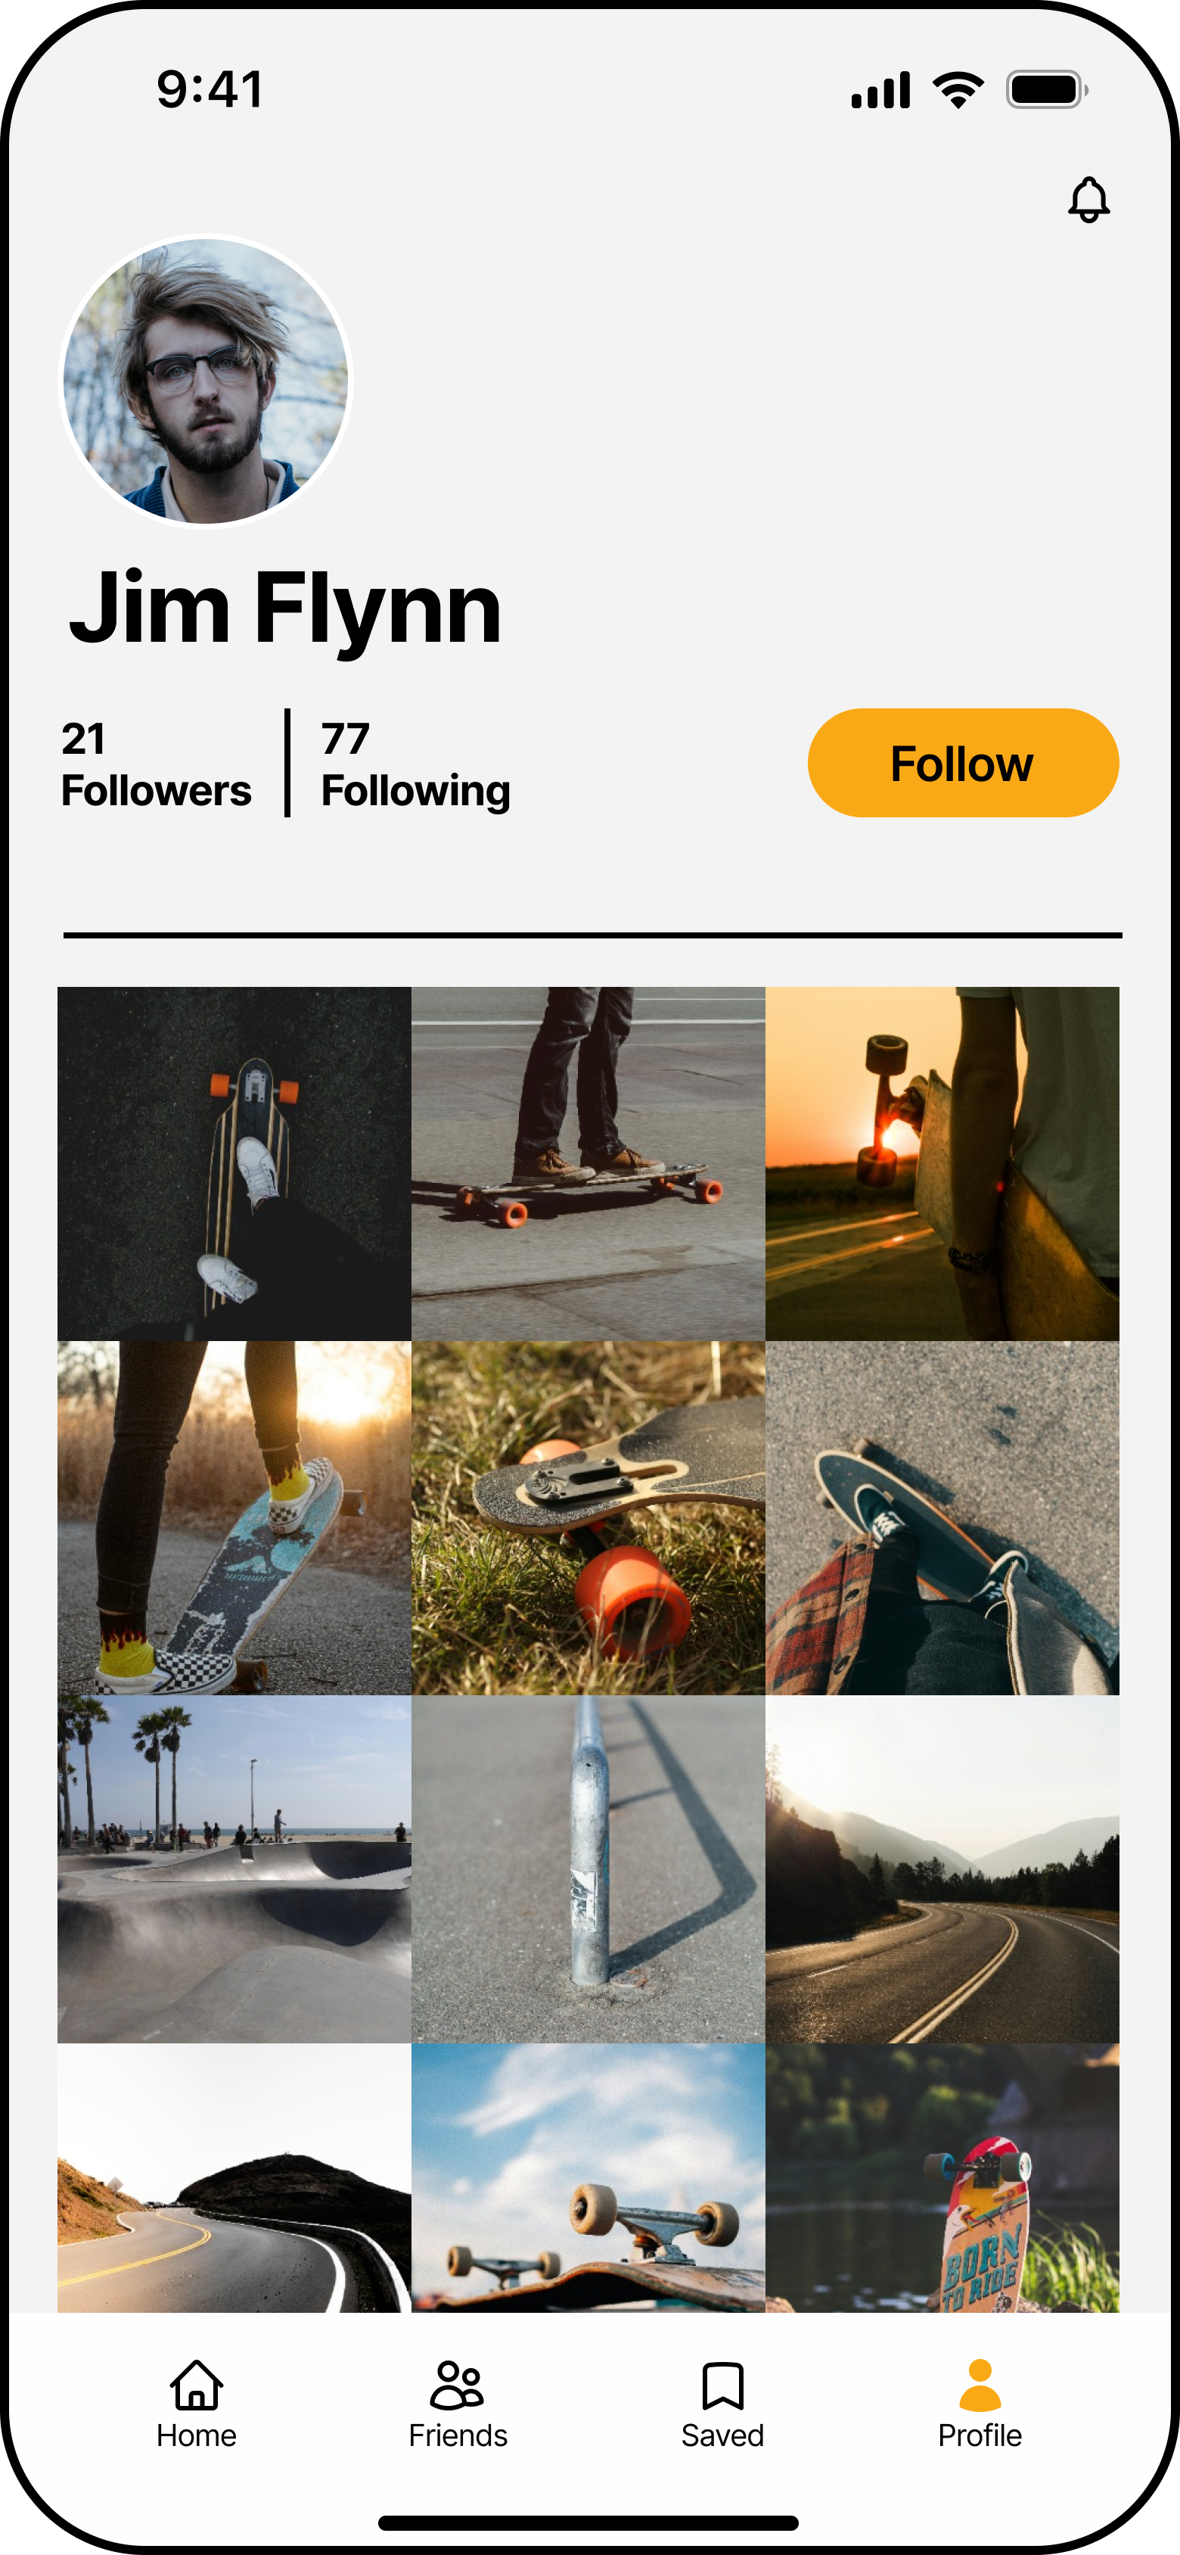Select the orange Profile person icon

(980, 2385)
